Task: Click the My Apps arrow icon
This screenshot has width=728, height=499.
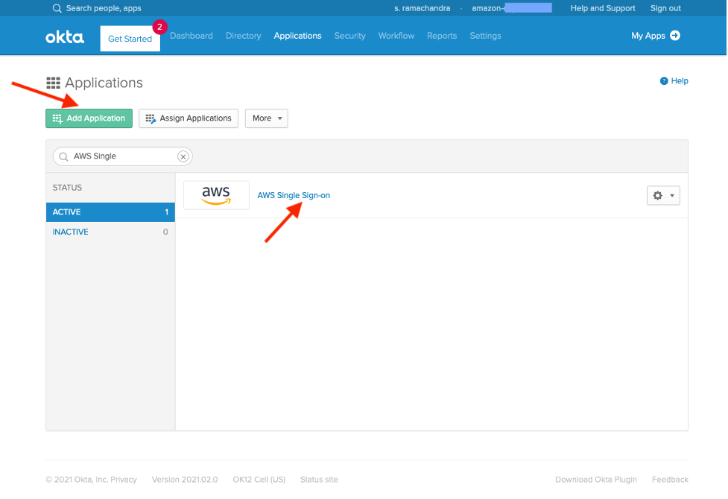Action: tap(676, 35)
